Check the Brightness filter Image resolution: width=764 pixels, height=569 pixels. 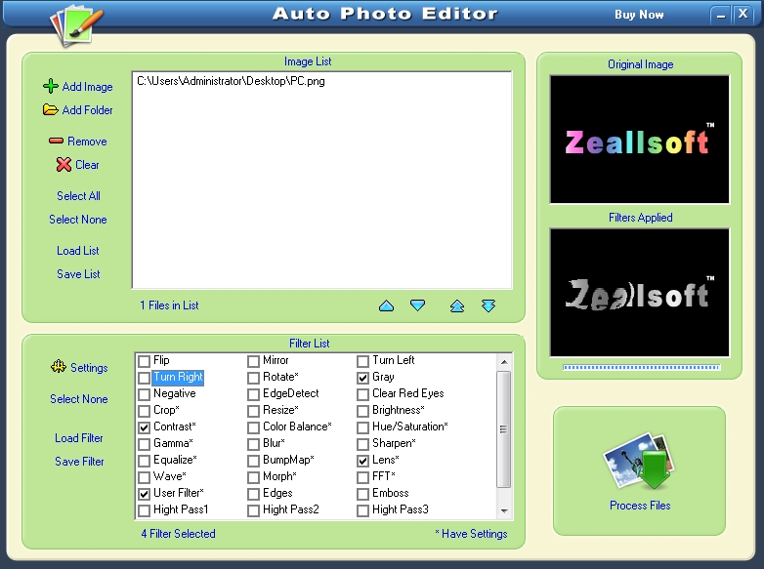pos(362,411)
